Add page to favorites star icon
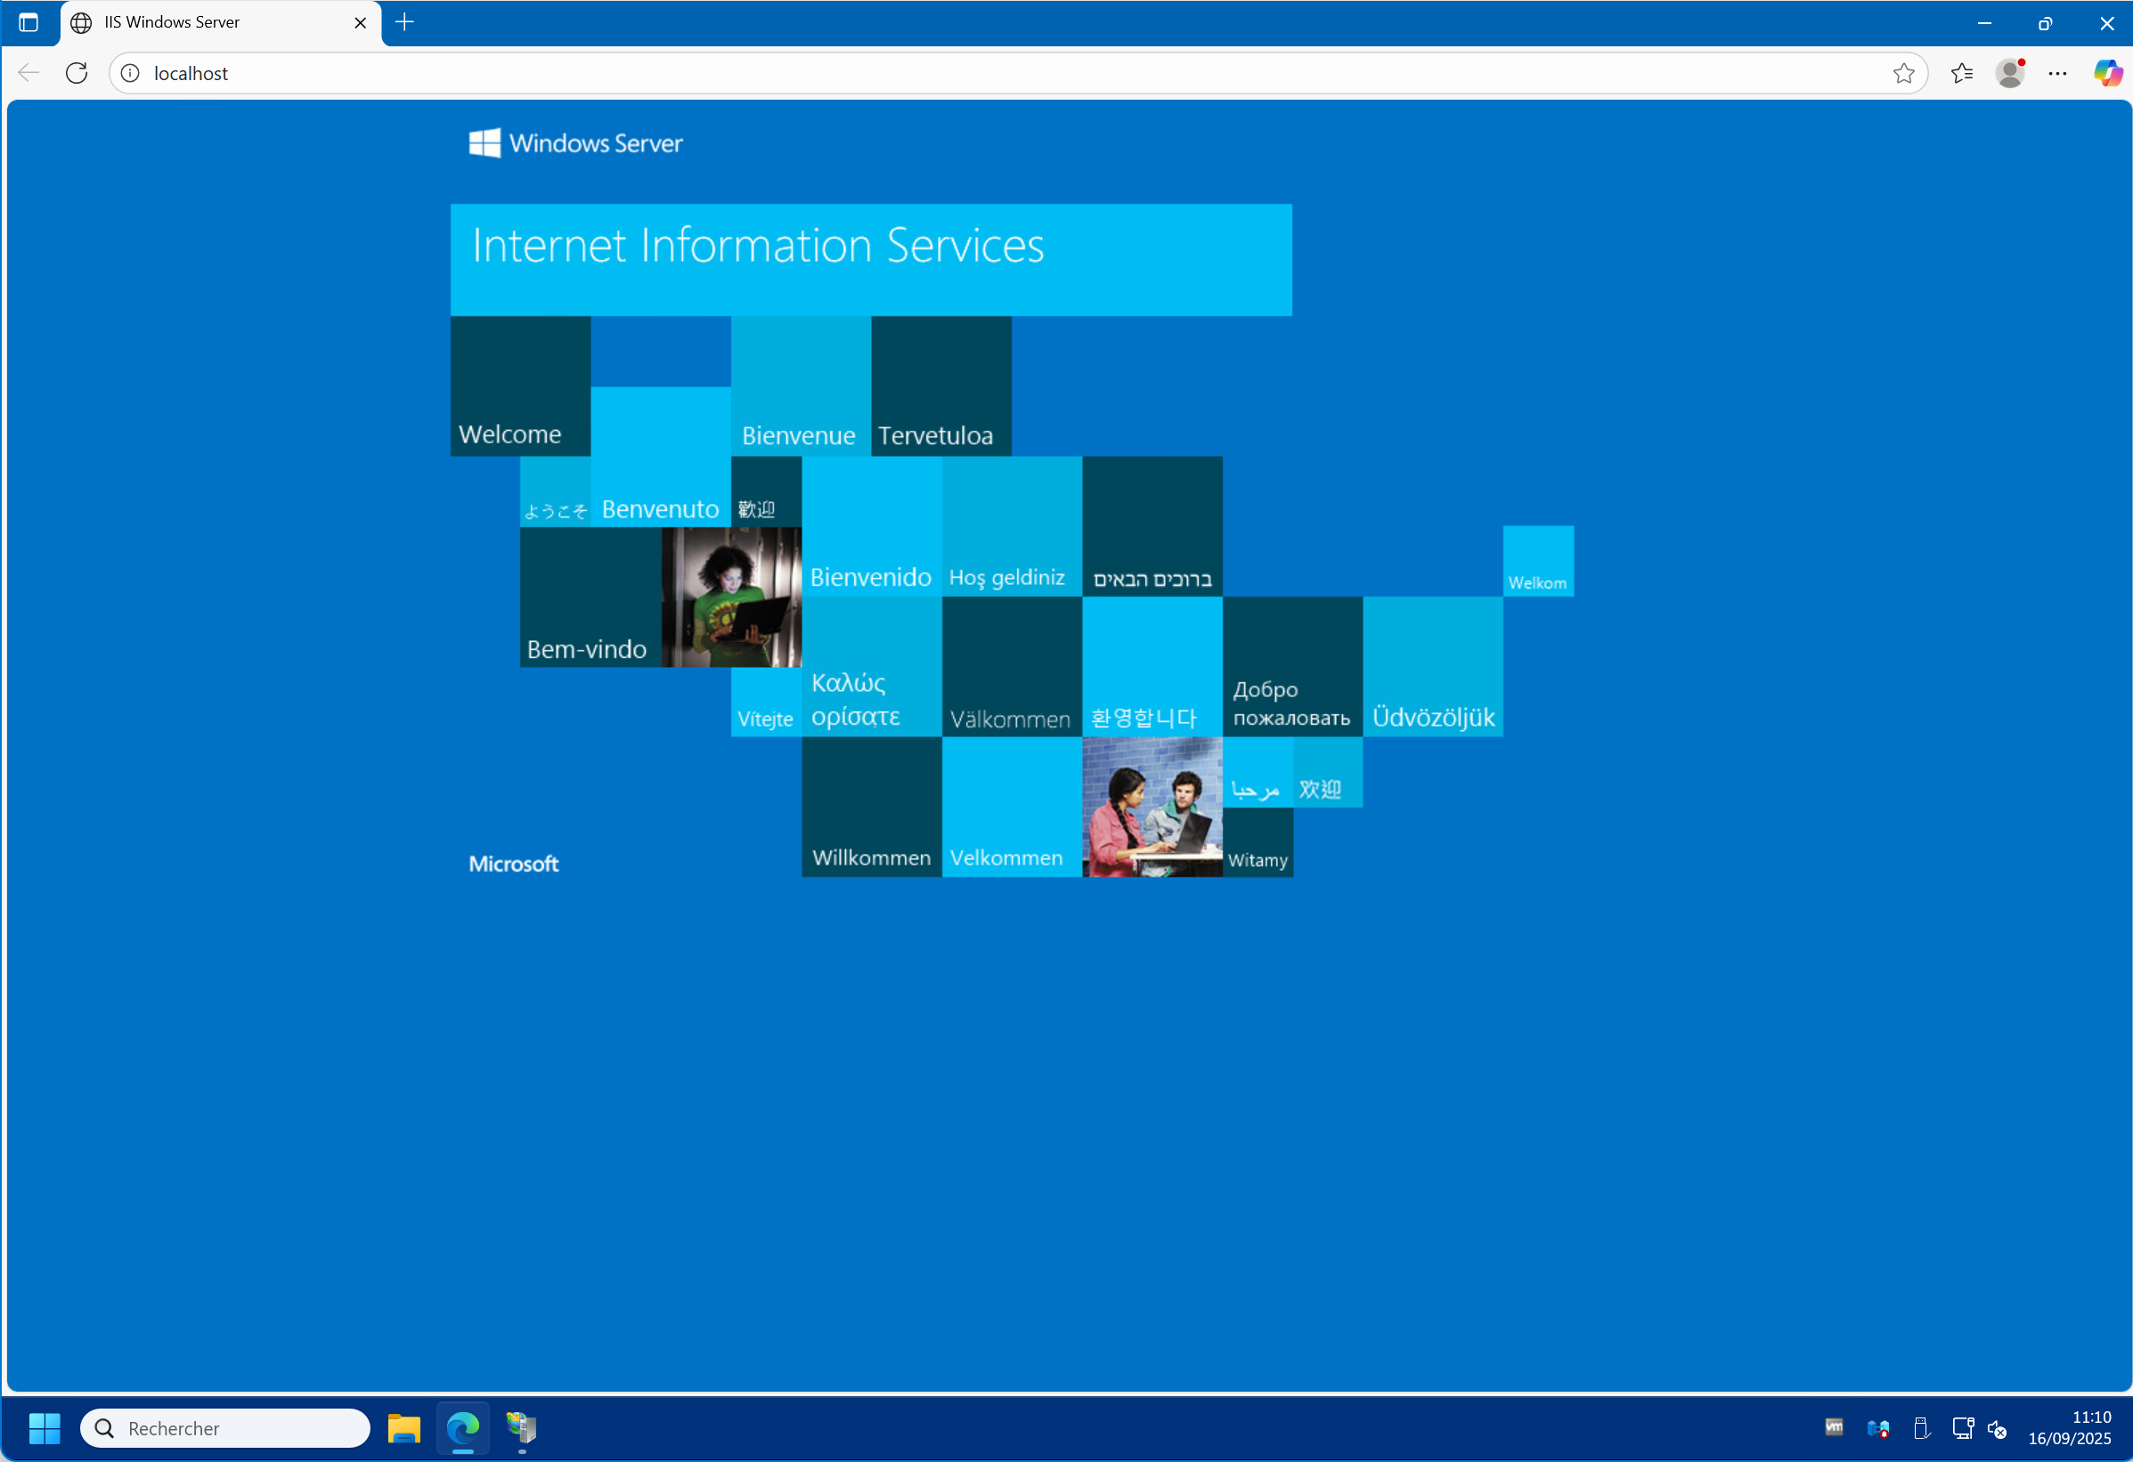The height and width of the screenshot is (1462, 2133). coord(1903,73)
